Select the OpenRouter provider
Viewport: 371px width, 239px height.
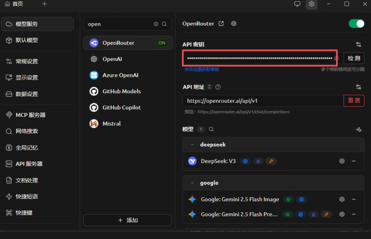pos(128,43)
